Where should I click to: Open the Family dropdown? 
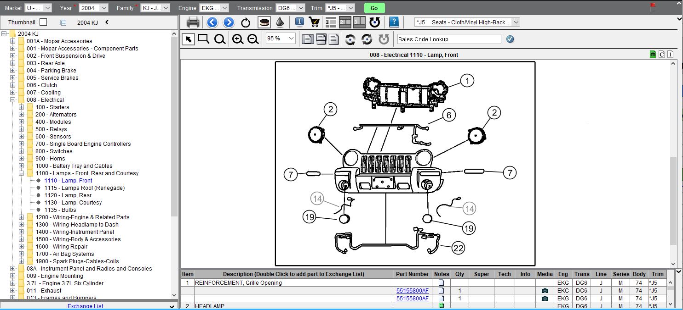click(x=155, y=8)
